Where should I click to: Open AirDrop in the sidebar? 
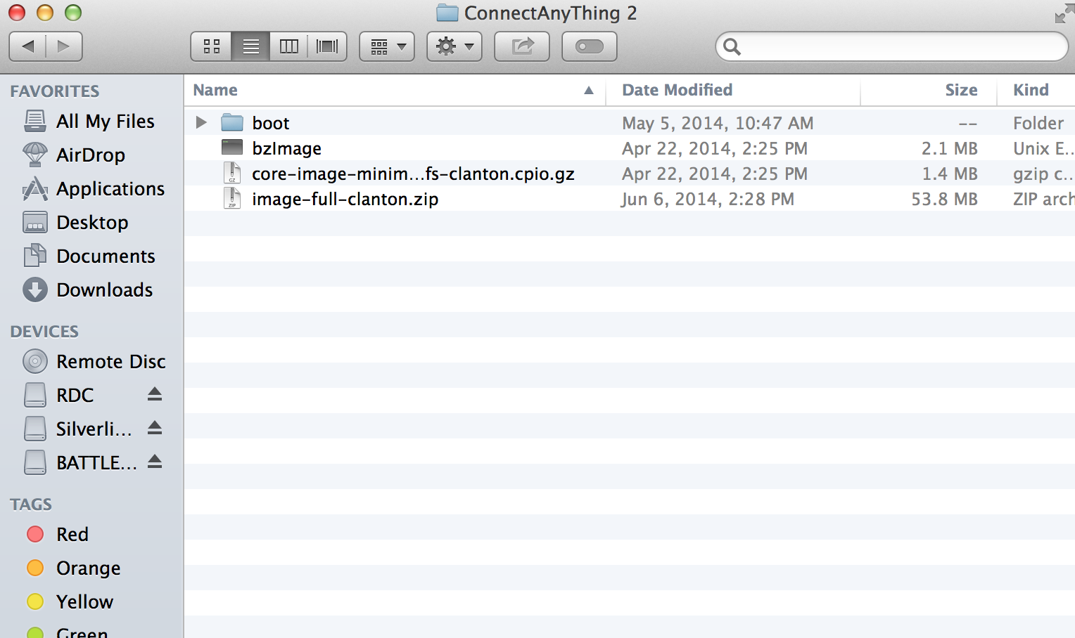[91, 155]
